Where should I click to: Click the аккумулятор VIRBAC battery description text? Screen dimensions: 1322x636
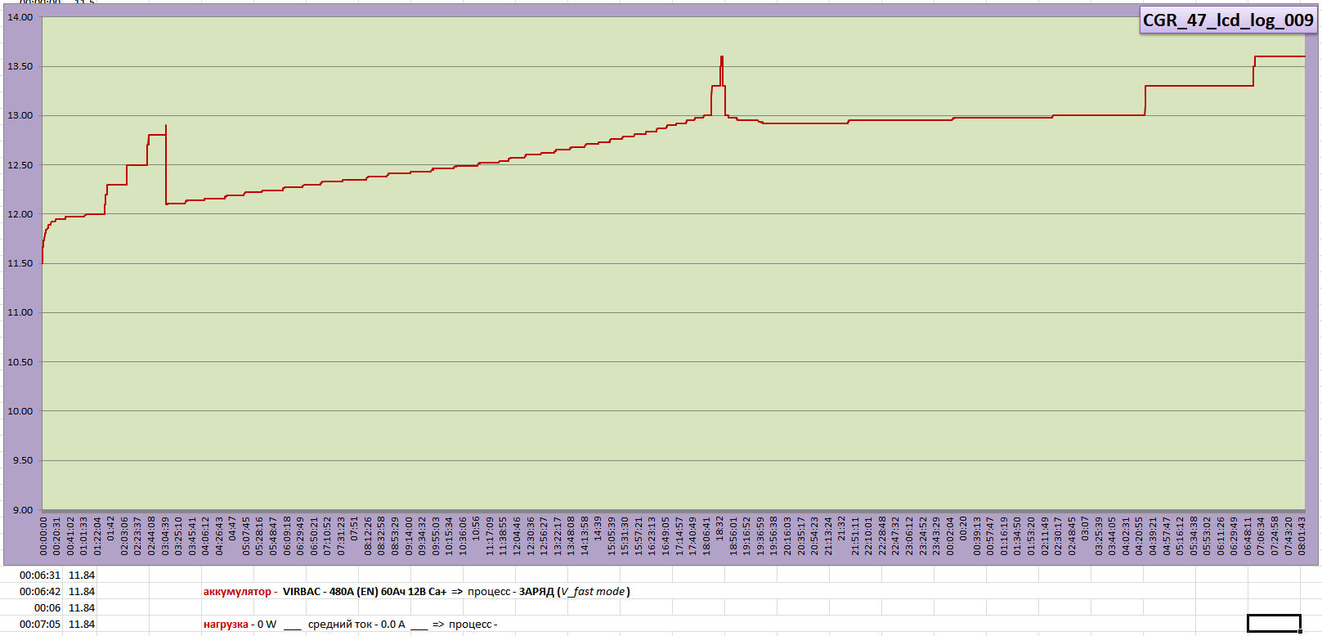(416, 592)
